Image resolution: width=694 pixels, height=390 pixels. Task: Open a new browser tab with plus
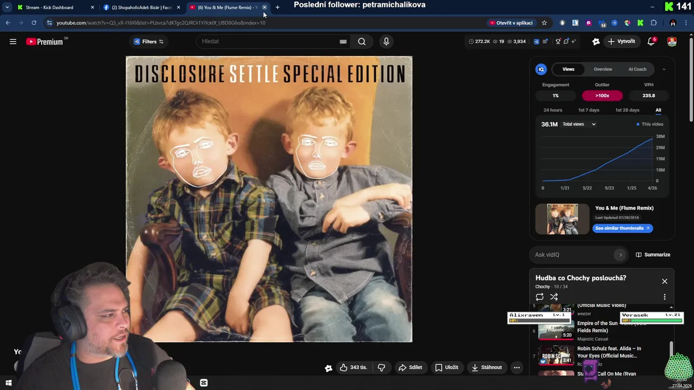click(278, 8)
